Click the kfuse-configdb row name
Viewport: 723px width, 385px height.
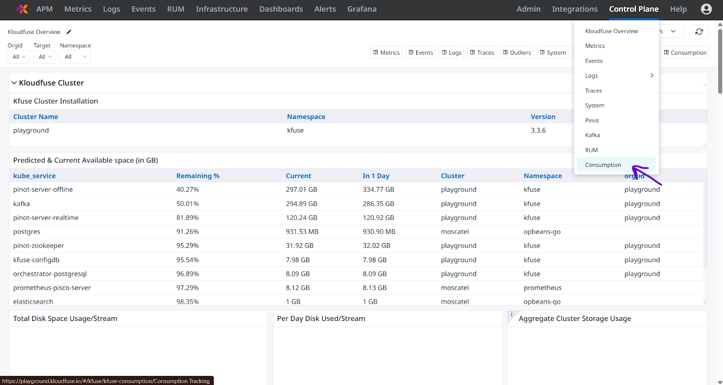coord(36,260)
